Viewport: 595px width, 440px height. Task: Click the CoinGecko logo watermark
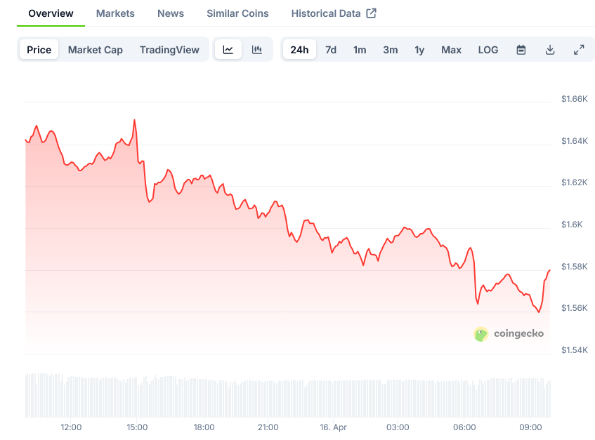(x=509, y=334)
